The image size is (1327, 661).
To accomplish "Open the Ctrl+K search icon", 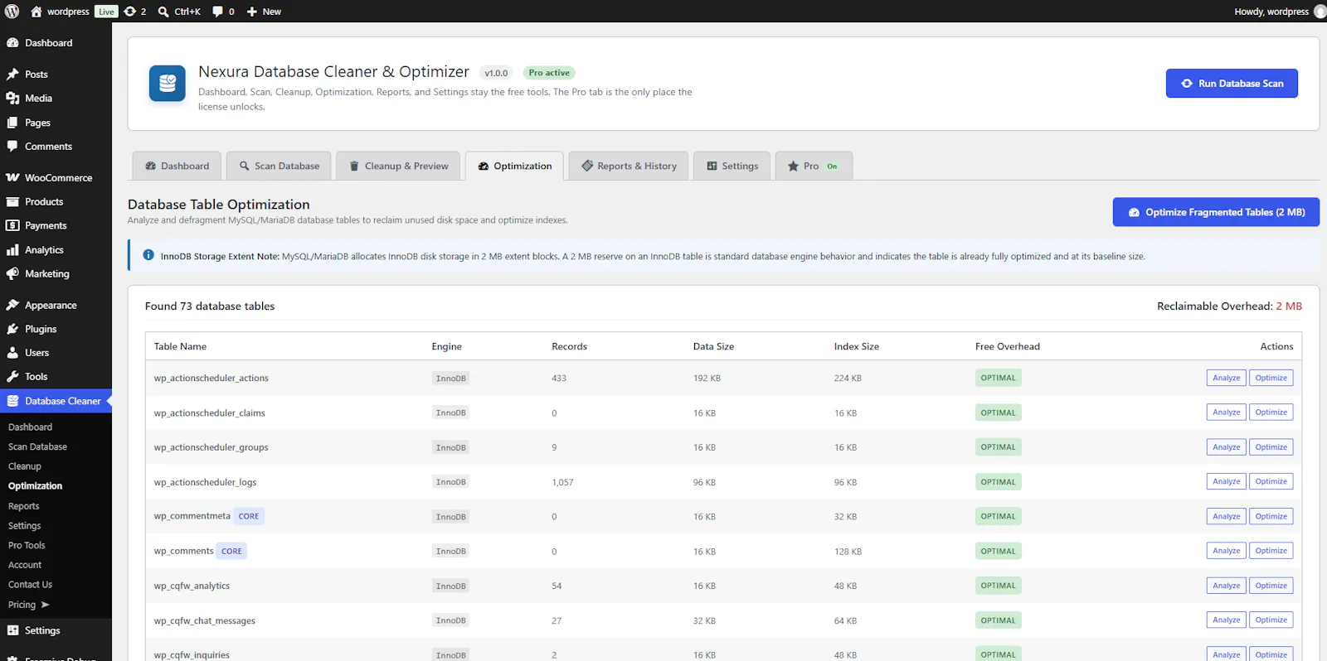I will 163,12.
